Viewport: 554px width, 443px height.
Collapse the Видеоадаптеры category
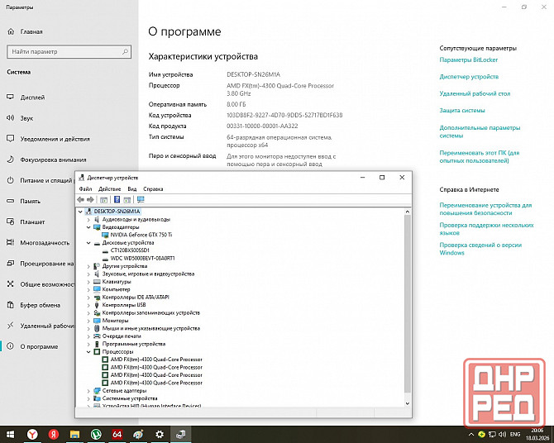click(x=88, y=227)
